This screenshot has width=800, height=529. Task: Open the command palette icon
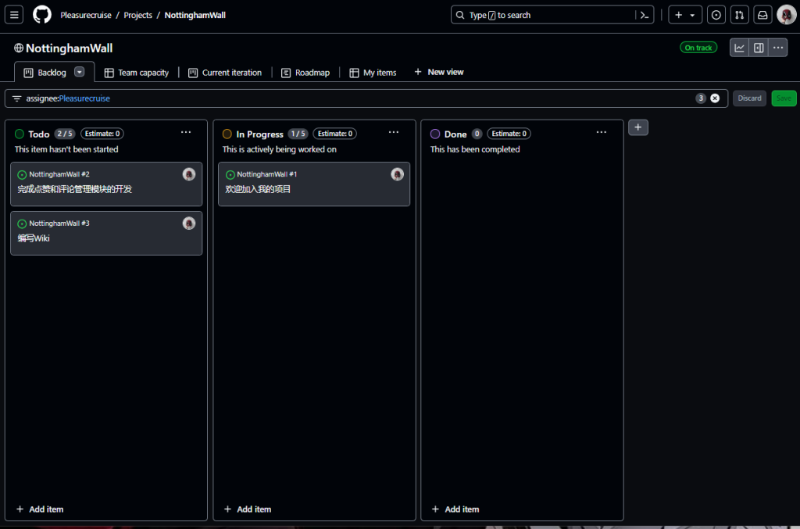click(645, 16)
